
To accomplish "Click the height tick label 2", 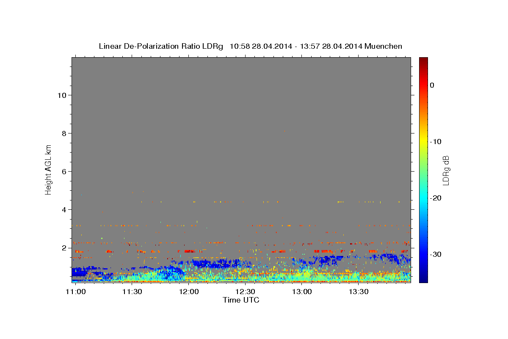I will point(64,248).
